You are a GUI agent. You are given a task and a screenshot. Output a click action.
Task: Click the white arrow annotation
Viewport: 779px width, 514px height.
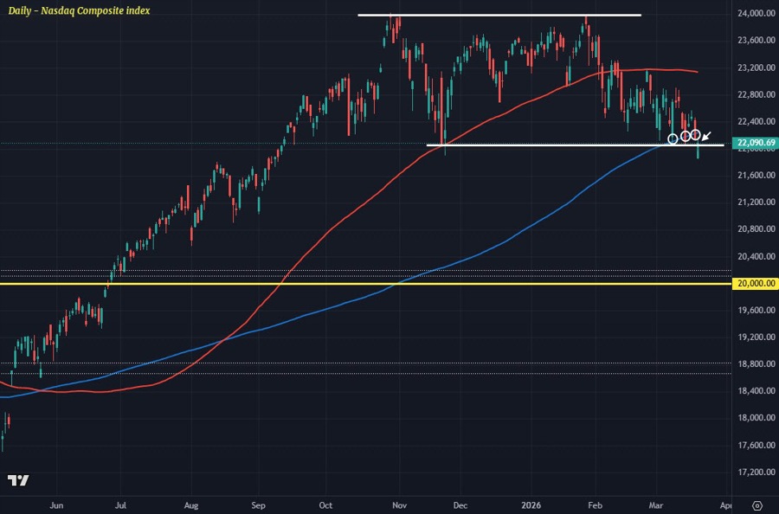pyautogui.click(x=707, y=136)
